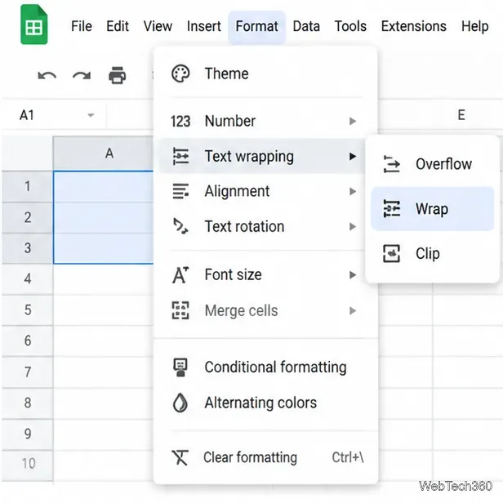Select Wrap text wrapping option
This screenshot has height=503, width=503.
point(433,208)
